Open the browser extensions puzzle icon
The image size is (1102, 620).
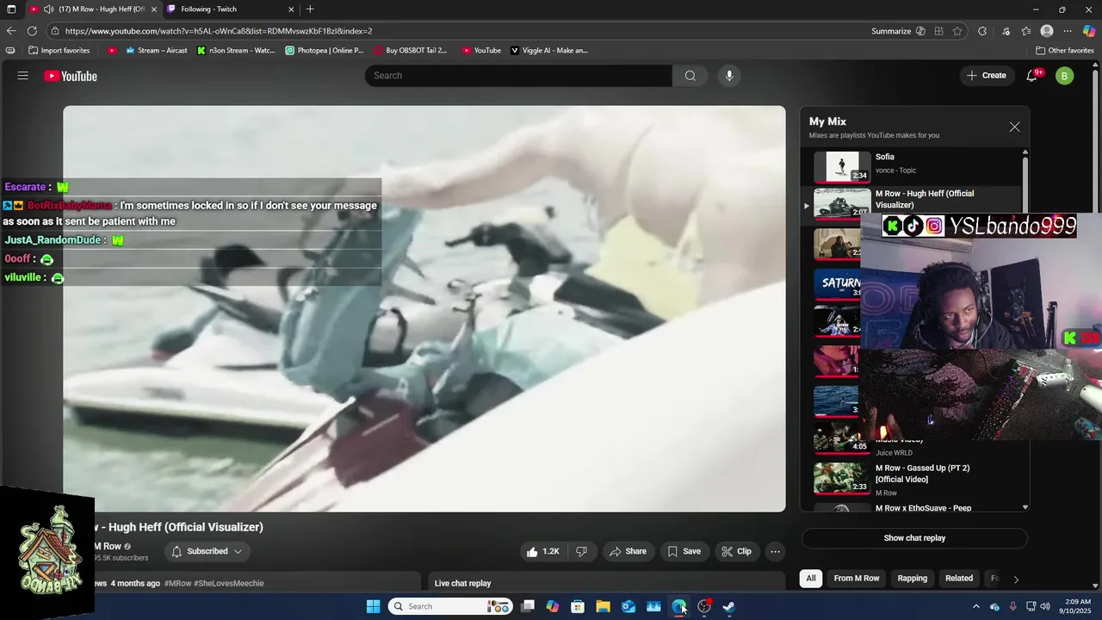[x=982, y=31]
